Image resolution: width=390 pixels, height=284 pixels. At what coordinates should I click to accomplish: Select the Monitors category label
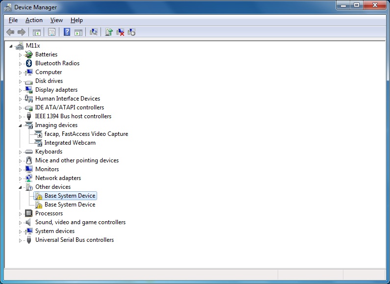click(x=47, y=169)
